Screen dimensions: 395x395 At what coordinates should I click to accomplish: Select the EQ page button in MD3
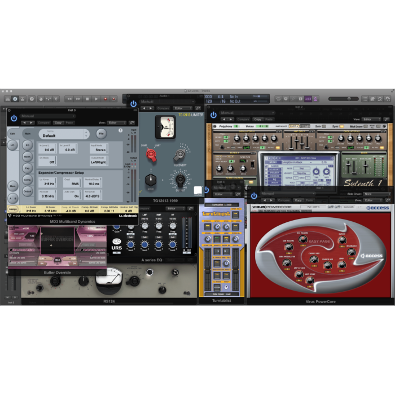(28, 145)
